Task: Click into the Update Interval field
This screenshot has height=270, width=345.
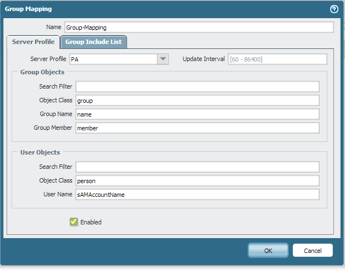Action: click(277, 59)
